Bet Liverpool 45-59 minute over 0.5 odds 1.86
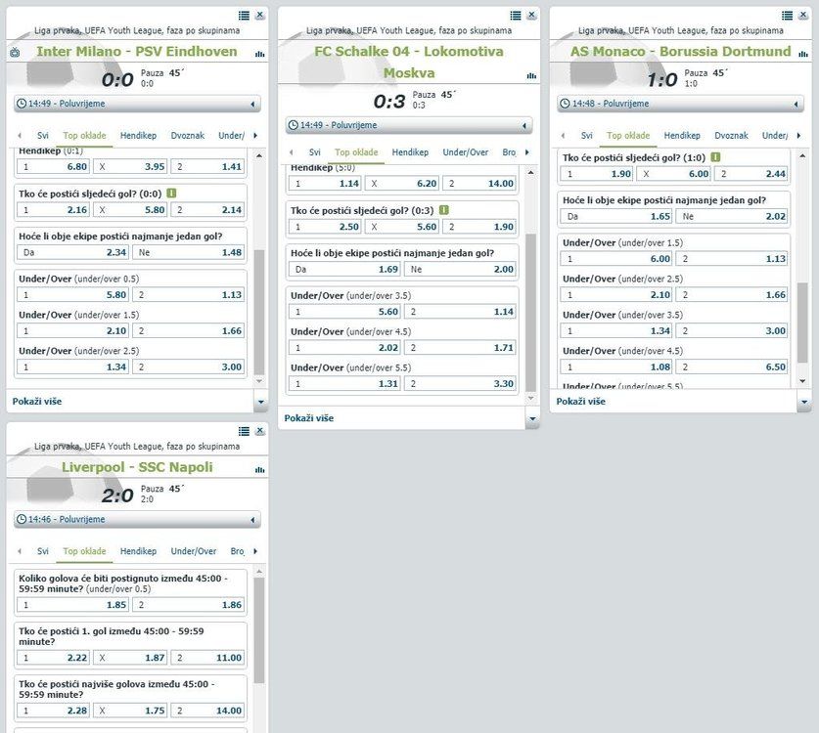819x733 pixels. (x=188, y=605)
